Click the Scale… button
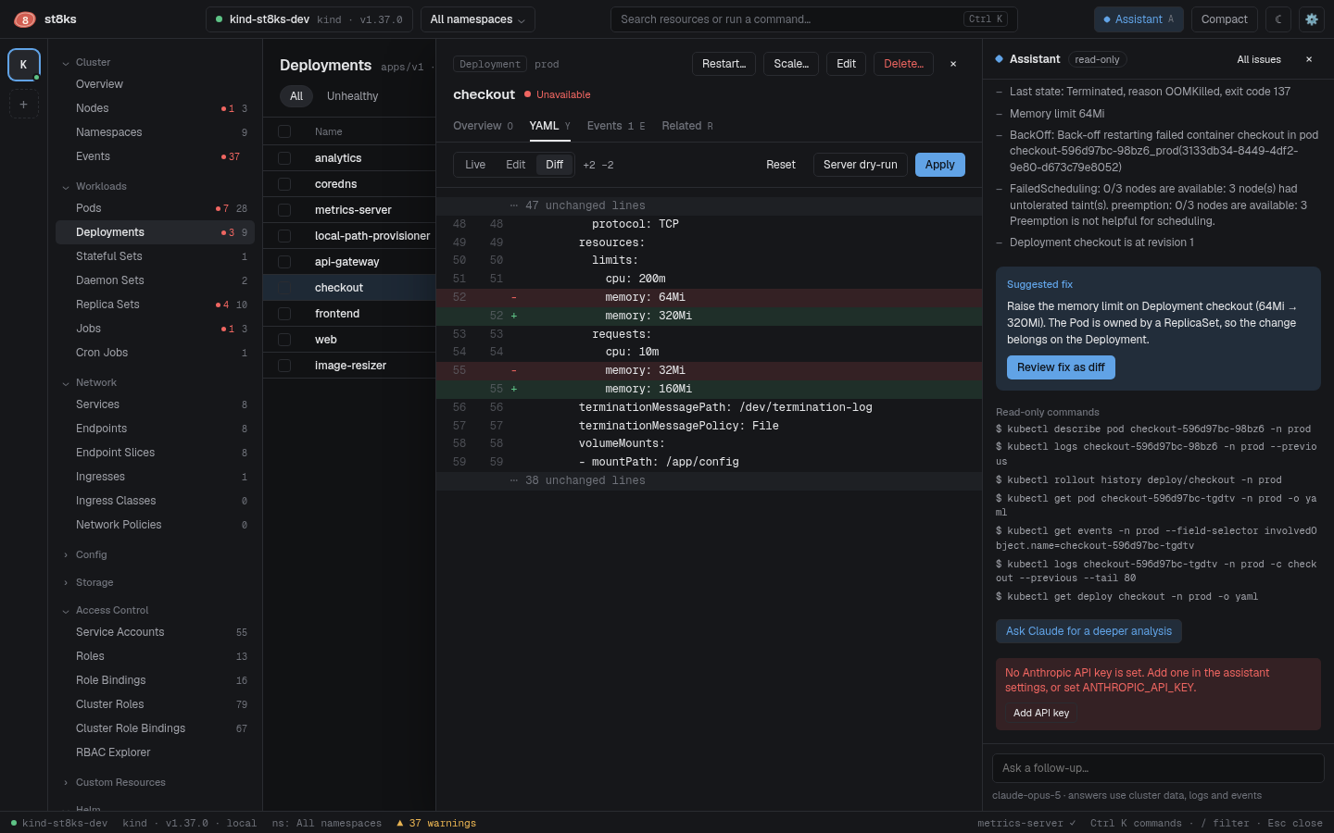The width and height of the screenshot is (1334, 833). 791,64
